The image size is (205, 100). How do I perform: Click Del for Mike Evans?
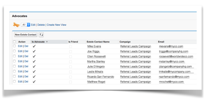[x=26, y=46]
